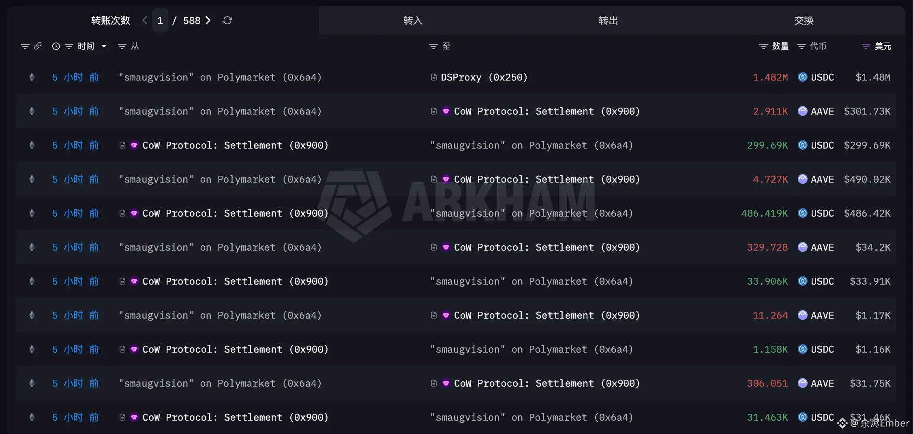Open DSProxy (0x250) address link
The height and width of the screenshot is (434, 913).
(484, 77)
